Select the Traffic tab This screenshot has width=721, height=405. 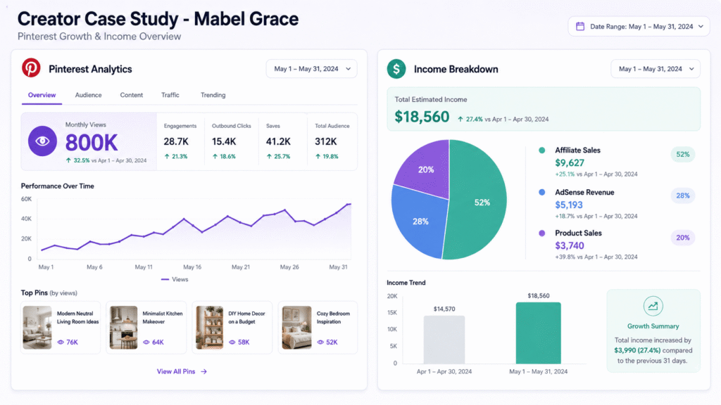[x=170, y=95]
